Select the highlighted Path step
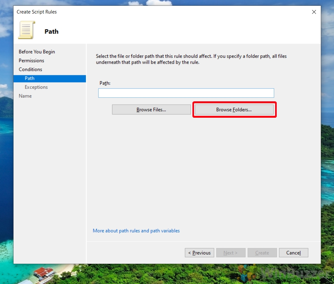This screenshot has height=284, width=334. point(50,78)
